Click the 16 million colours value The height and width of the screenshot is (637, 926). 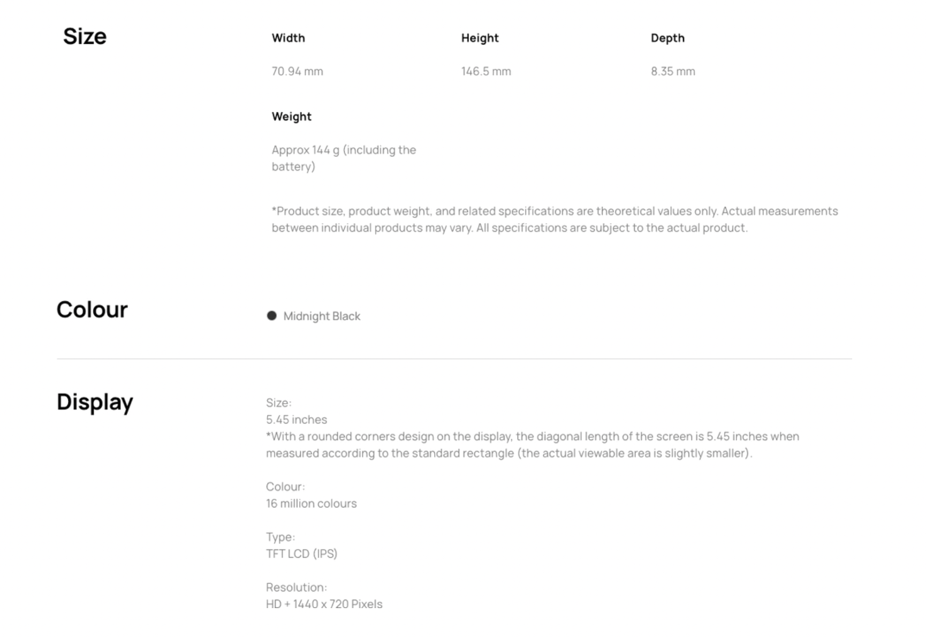pyautogui.click(x=311, y=504)
